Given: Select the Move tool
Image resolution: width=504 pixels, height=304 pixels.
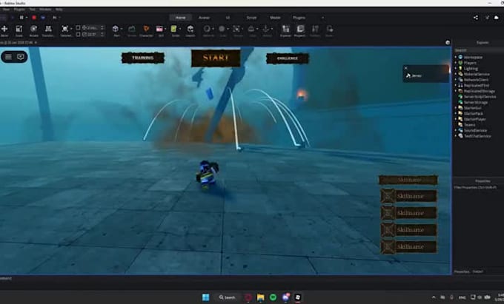Looking at the screenshot, I should [4, 29].
